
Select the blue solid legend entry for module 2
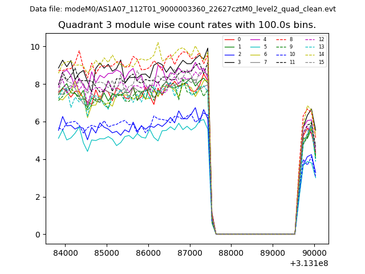coord(230,54)
